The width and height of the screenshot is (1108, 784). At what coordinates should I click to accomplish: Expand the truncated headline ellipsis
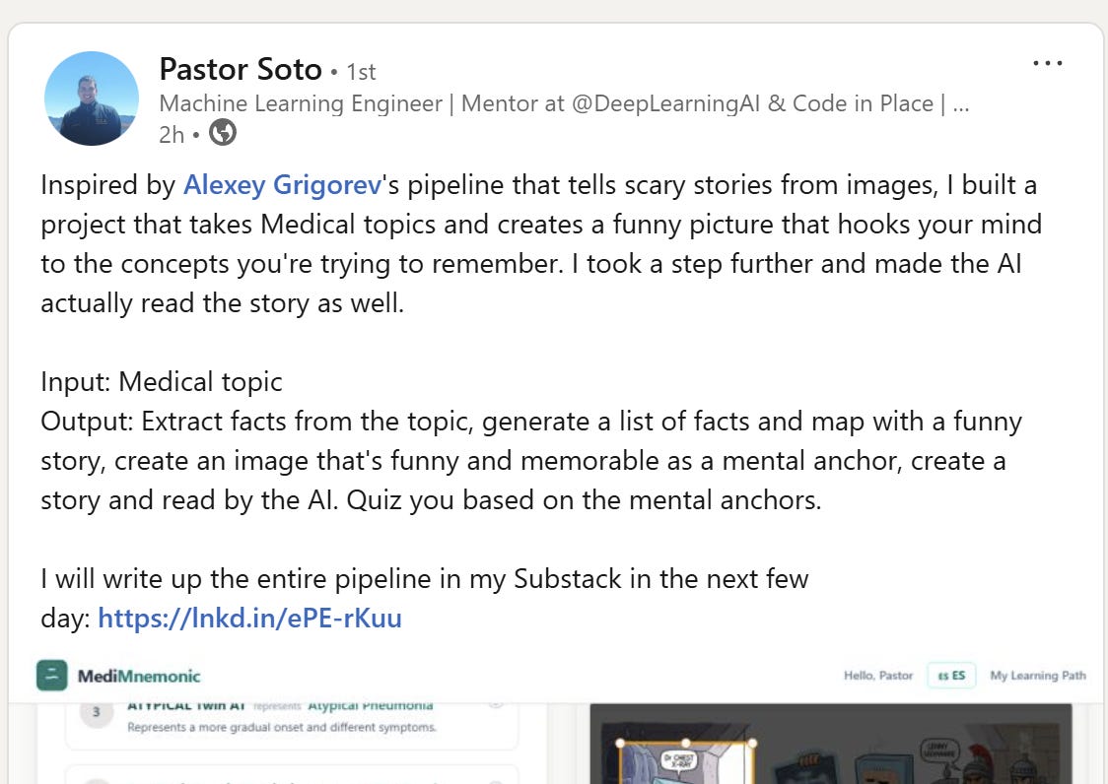pos(960,103)
